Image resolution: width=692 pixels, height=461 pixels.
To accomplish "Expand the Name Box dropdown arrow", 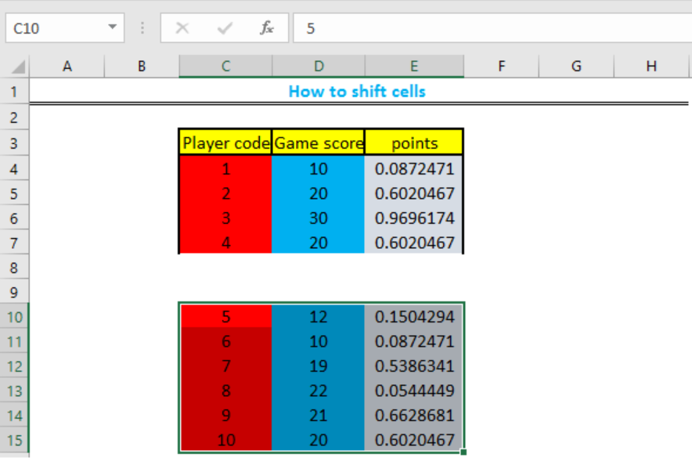I will click(x=113, y=27).
